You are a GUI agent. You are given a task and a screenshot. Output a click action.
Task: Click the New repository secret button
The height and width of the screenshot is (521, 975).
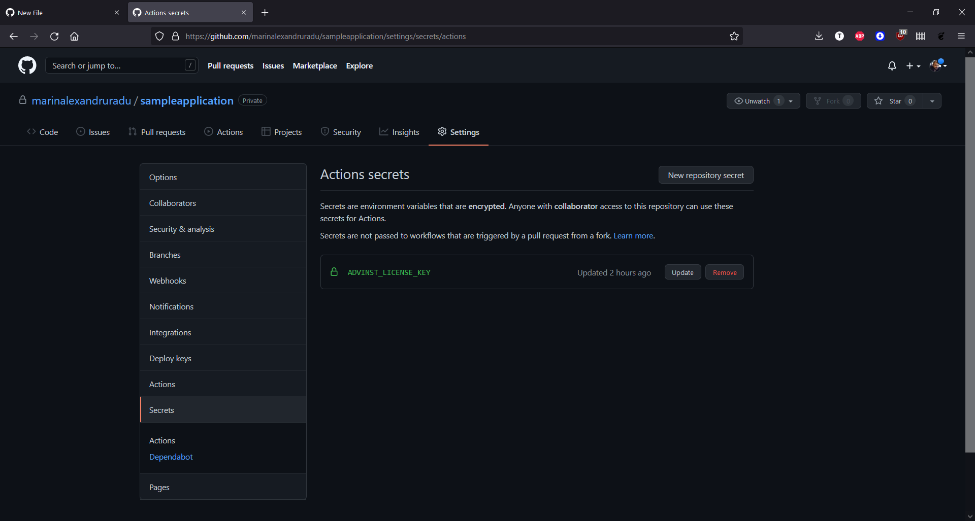point(706,175)
